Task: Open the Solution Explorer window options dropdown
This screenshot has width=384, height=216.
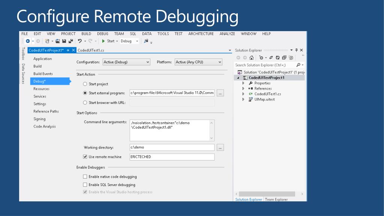Action: tap(291, 50)
